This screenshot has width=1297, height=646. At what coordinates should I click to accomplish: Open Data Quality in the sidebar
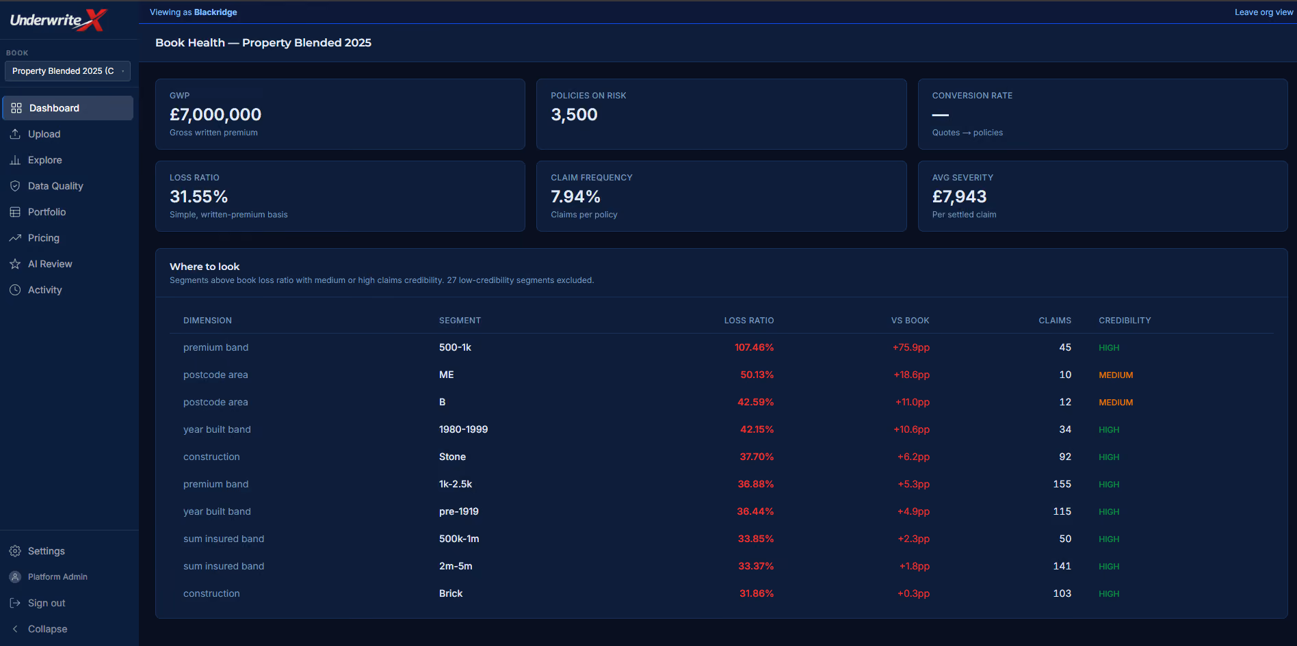68,186
